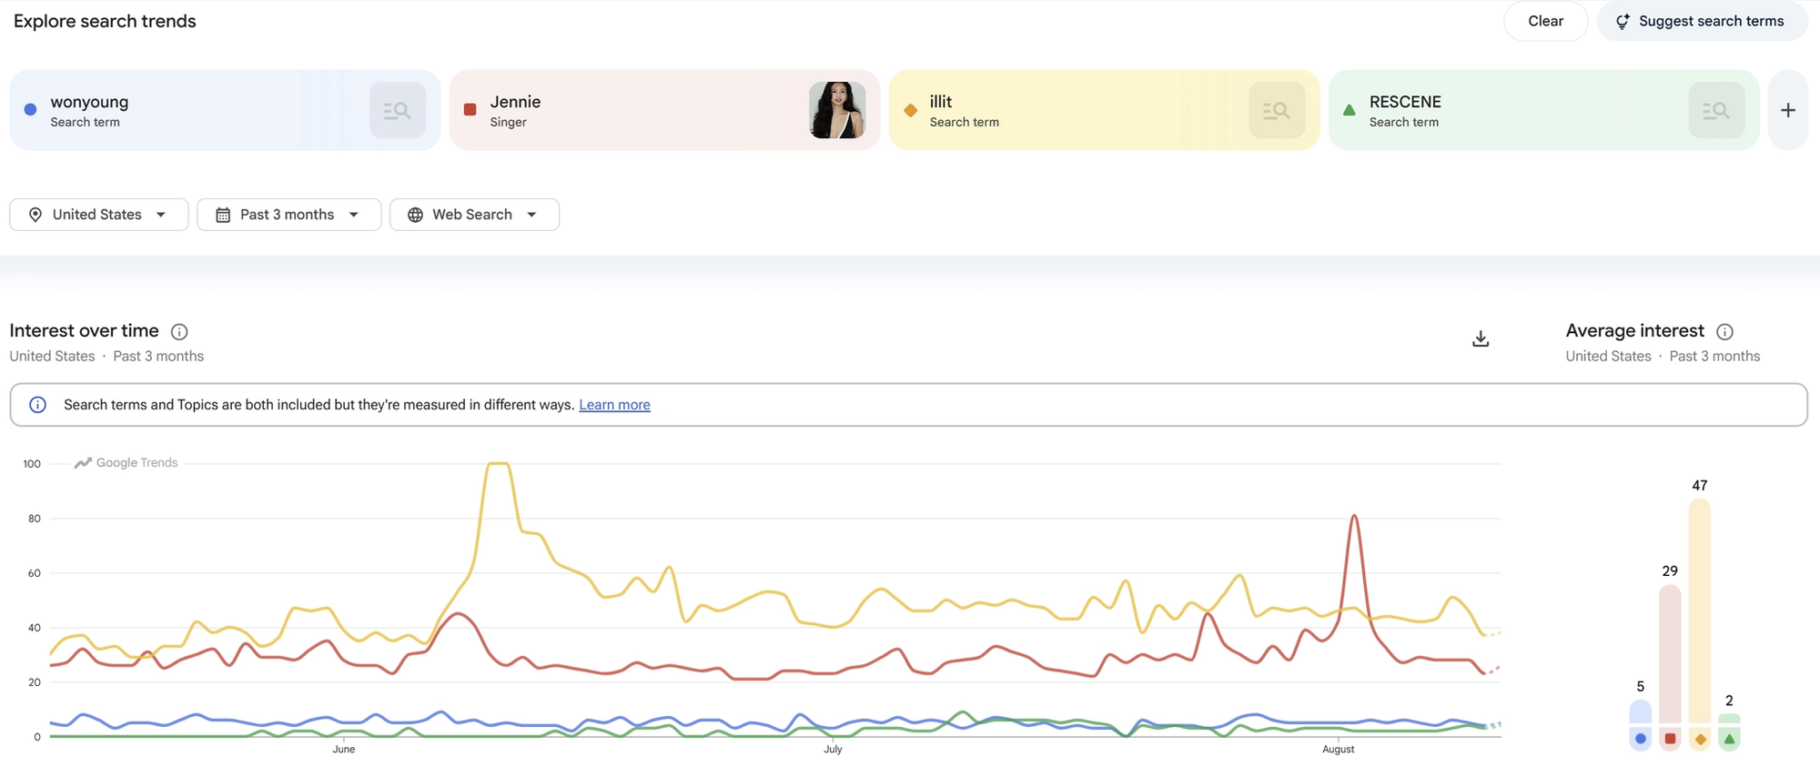
Task: Click the red square marker for Jennie
Action: tap(470, 109)
